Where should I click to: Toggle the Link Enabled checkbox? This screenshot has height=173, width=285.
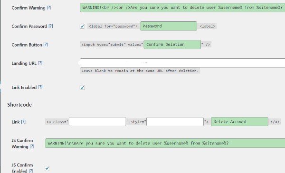coord(82,87)
